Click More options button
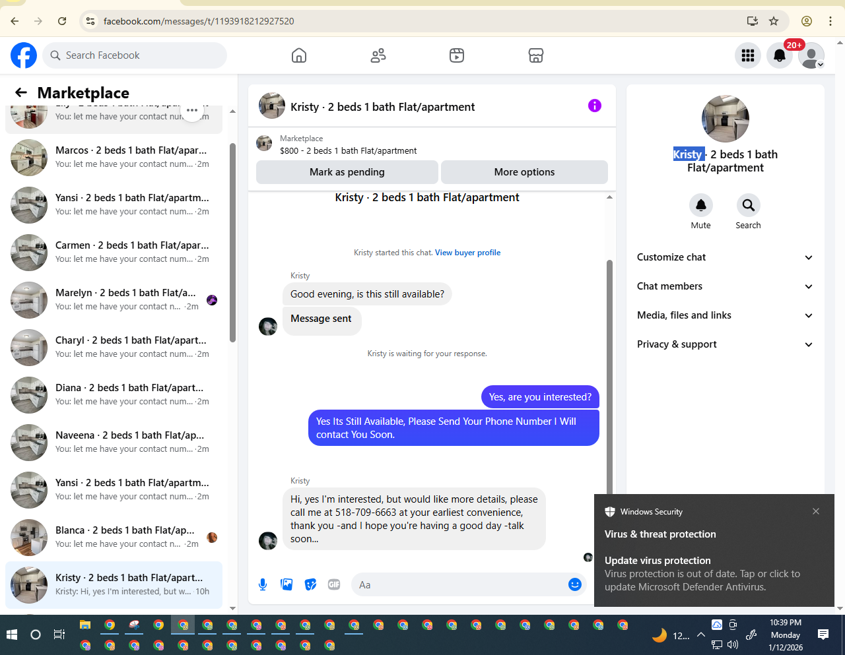 tap(524, 172)
